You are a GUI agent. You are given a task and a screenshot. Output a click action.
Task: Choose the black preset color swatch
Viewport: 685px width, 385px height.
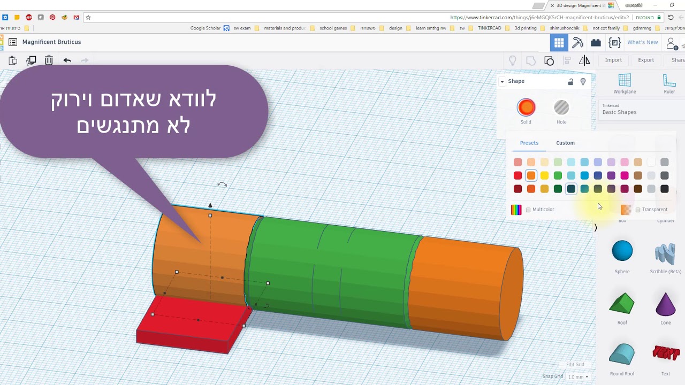click(x=665, y=189)
